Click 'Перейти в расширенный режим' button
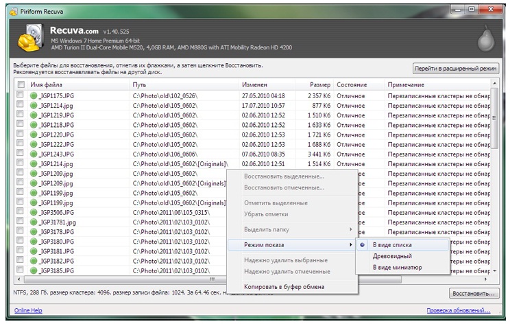Image resolution: width=510 pixels, height=324 pixels. 456,69
